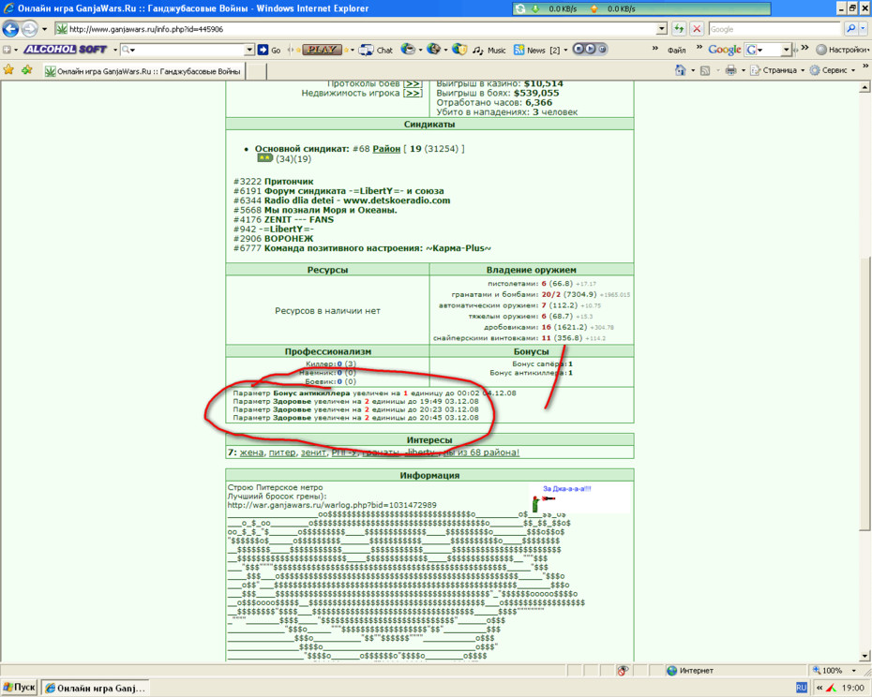
Task: Open the Район syndicate link
Action: (386, 148)
